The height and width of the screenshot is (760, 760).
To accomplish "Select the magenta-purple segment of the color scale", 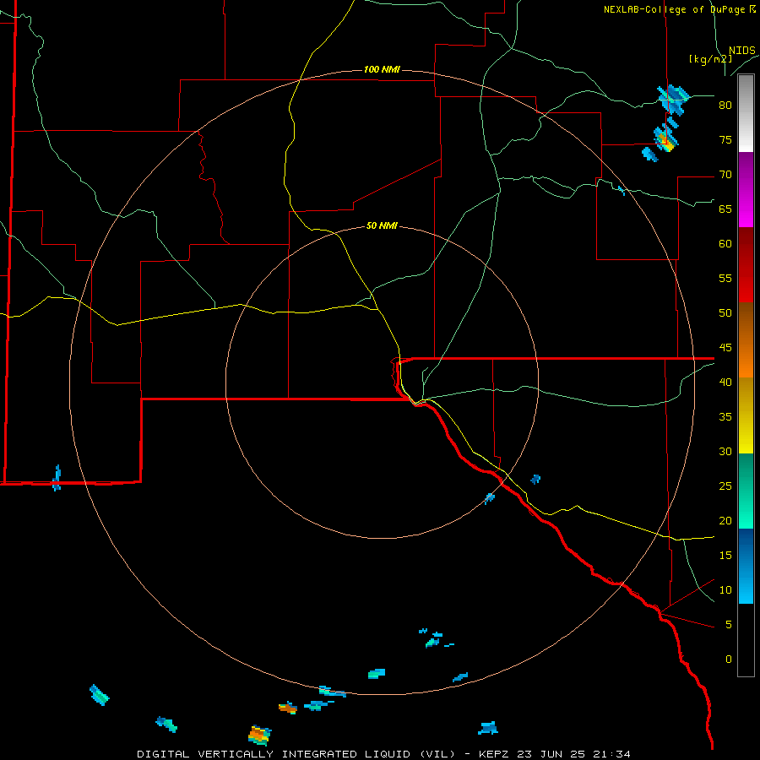I will [746, 189].
